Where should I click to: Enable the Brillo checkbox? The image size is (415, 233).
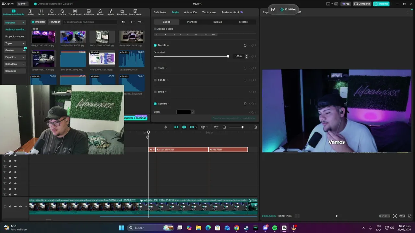click(155, 92)
